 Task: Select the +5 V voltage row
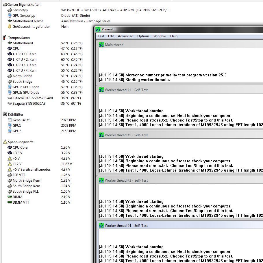(39, 158)
